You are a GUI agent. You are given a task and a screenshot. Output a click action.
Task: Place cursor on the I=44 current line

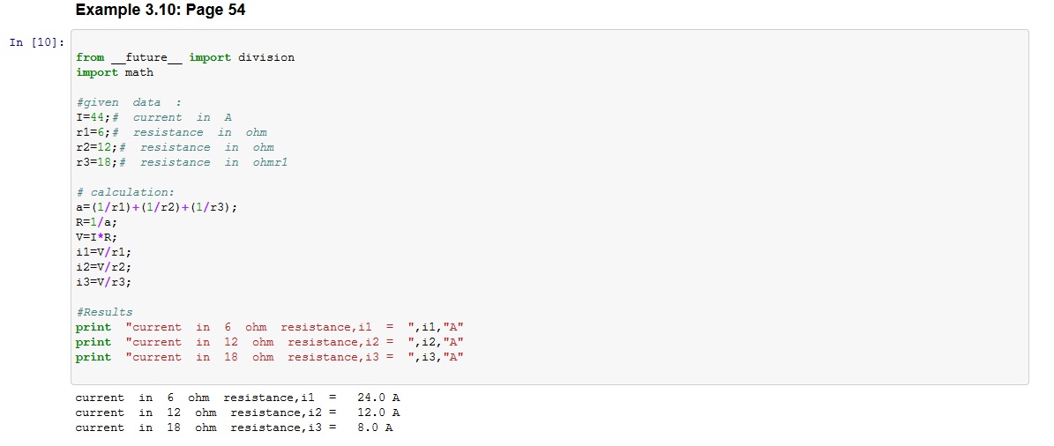click(x=153, y=117)
